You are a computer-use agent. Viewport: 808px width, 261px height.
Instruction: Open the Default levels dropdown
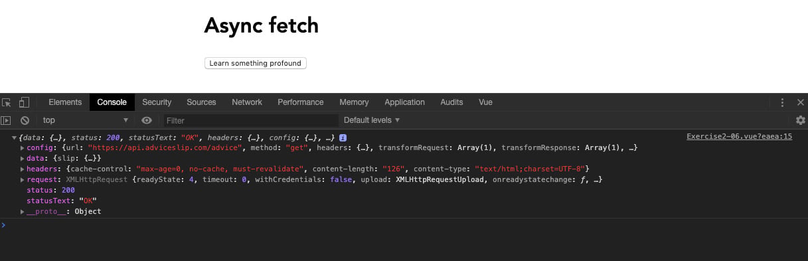pyautogui.click(x=372, y=120)
